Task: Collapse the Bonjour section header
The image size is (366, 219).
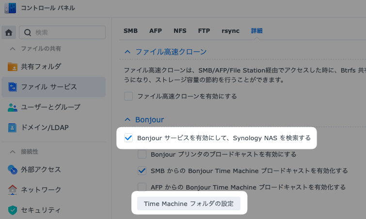Action: pyautogui.click(x=127, y=119)
